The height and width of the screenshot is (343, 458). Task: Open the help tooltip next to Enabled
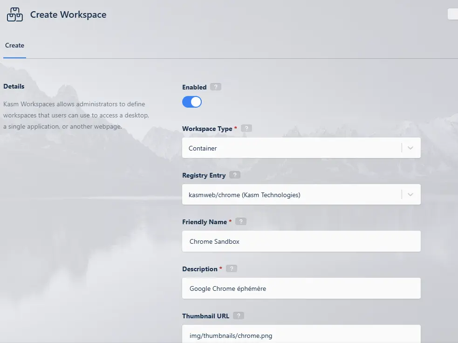(x=215, y=87)
